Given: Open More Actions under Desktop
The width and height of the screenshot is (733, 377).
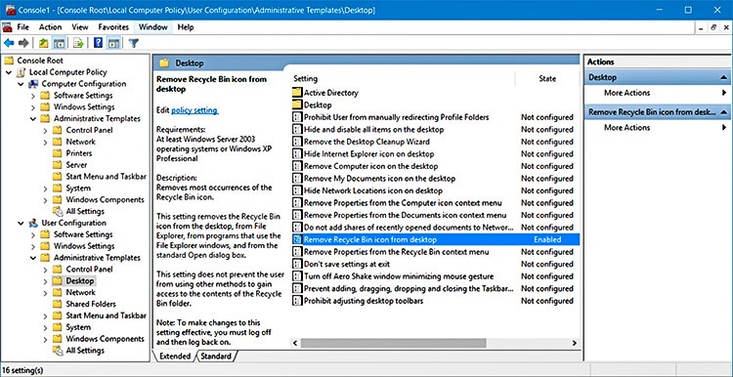Looking at the screenshot, I should [x=626, y=93].
